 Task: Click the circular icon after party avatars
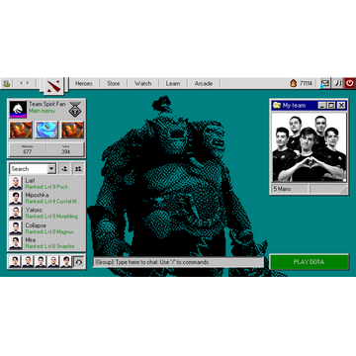tap(79, 262)
